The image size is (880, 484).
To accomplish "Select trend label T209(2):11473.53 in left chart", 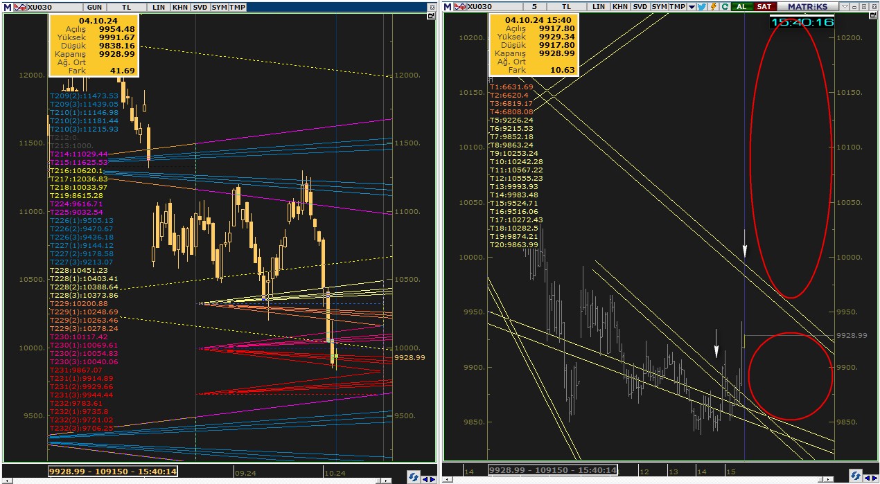I will [84, 96].
